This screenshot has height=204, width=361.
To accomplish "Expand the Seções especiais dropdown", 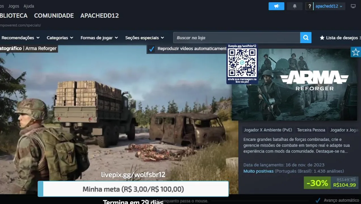I will (x=144, y=38).
